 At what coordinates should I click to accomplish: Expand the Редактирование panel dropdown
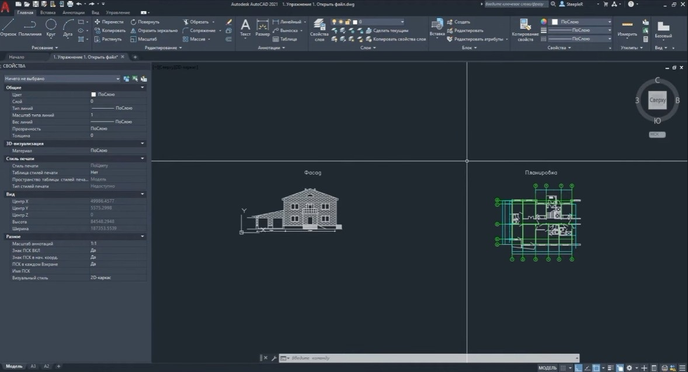[163, 48]
